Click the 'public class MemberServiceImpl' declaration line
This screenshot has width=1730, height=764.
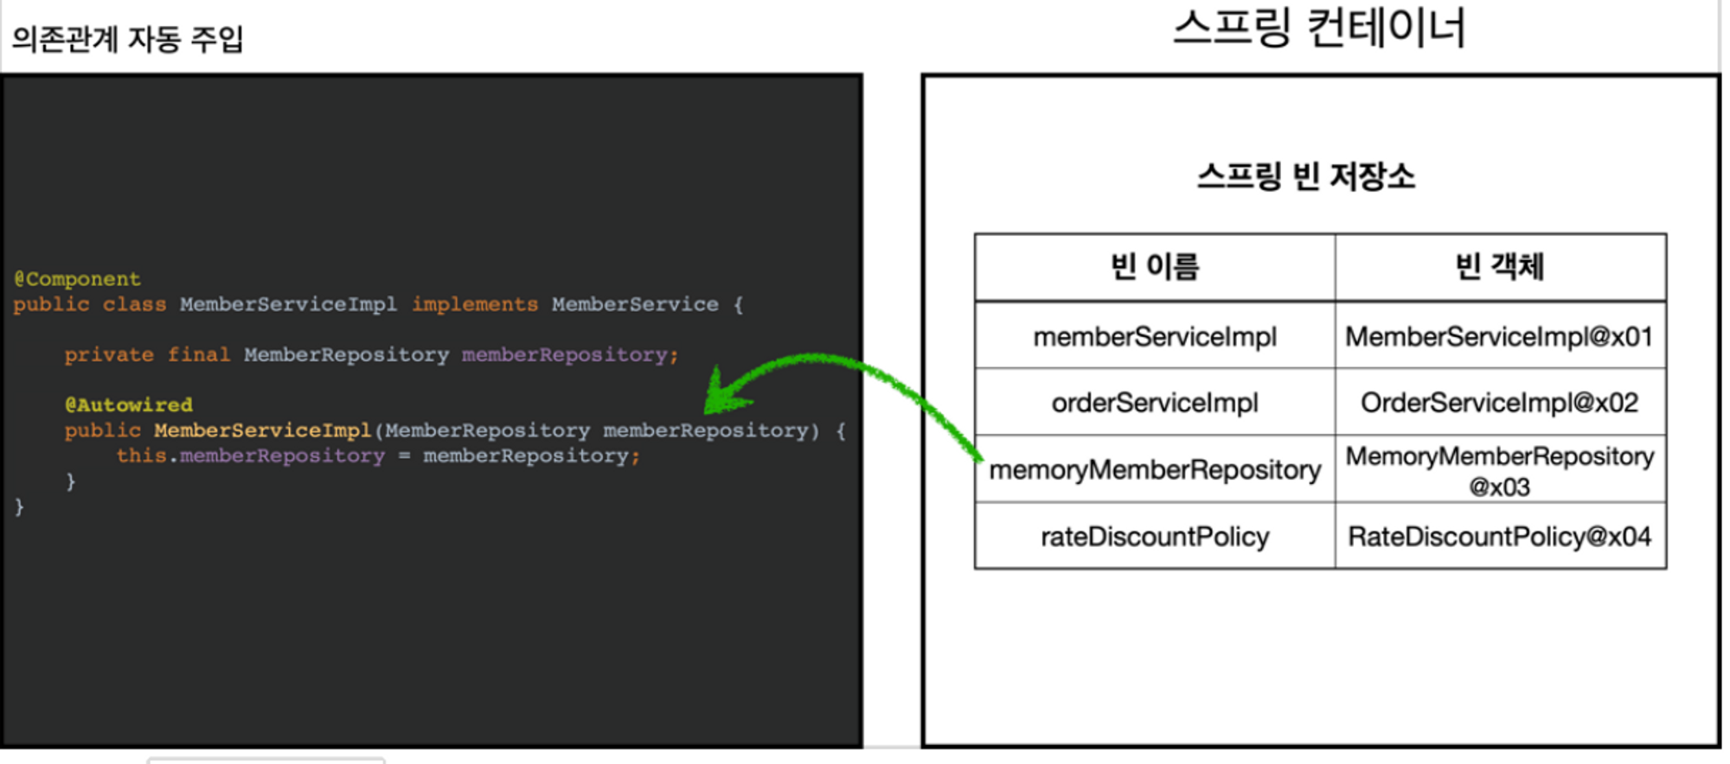coord(378,304)
